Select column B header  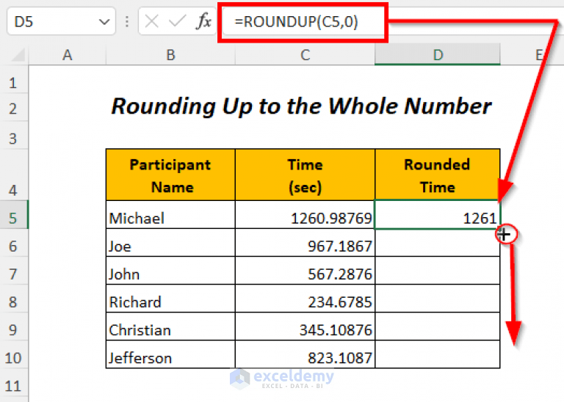[x=170, y=55]
